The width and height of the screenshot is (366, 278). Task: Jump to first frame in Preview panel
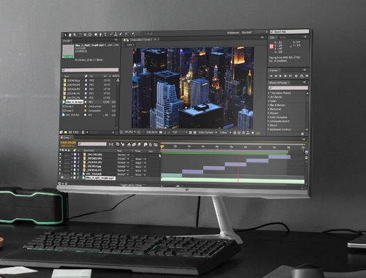[x=271, y=76]
